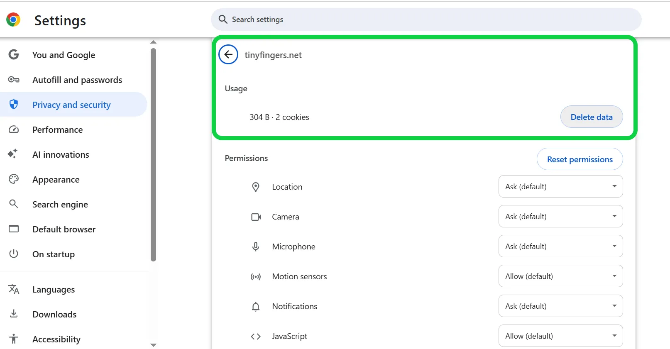
Task: Click the Permissions heading
Action: (246, 158)
